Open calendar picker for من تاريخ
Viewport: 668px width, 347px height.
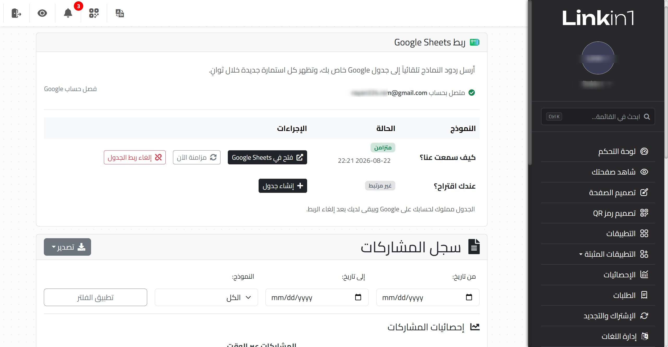[x=469, y=297]
